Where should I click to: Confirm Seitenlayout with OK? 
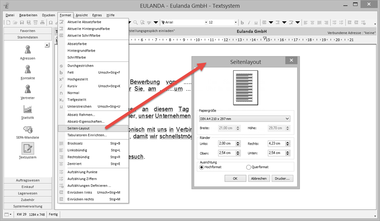[235, 178]
